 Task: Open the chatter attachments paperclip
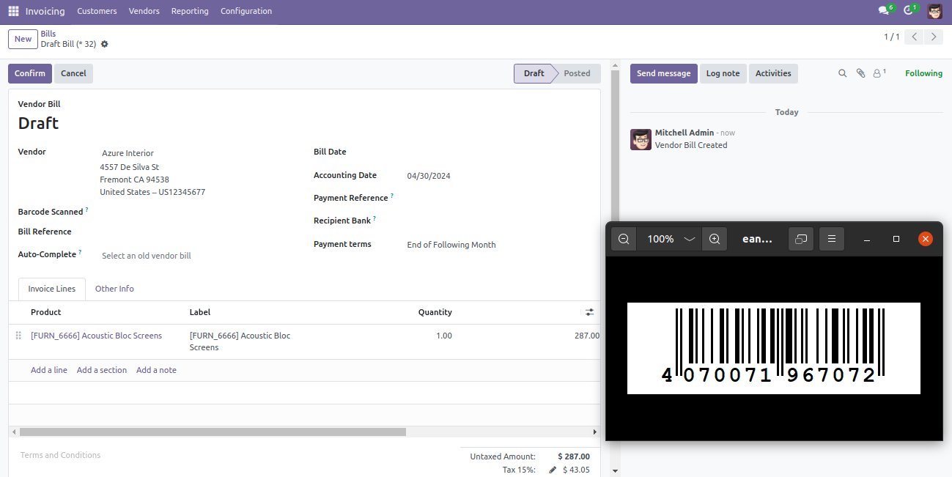(860, 73)
